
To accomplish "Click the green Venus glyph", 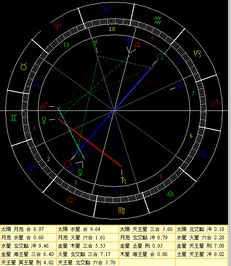I will [44, 120].
